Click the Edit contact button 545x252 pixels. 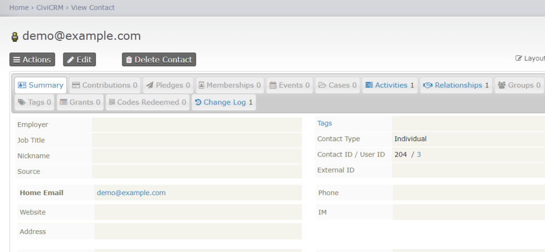point(79,59)
